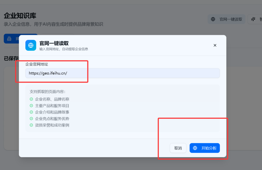This screenshot has width=262, height=170.
Task: Click the 企业官网地址 URL input field
Action: tap(122, 73)
